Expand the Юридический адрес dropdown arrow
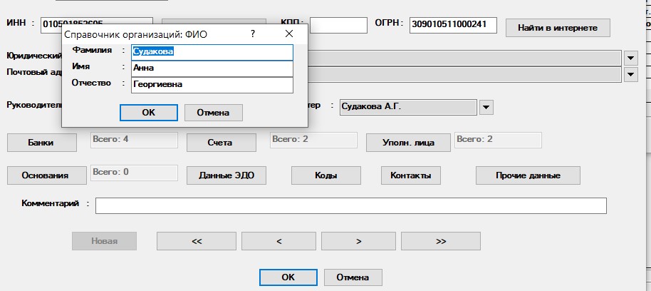This screenshot has height=291, width=651. 630,58
